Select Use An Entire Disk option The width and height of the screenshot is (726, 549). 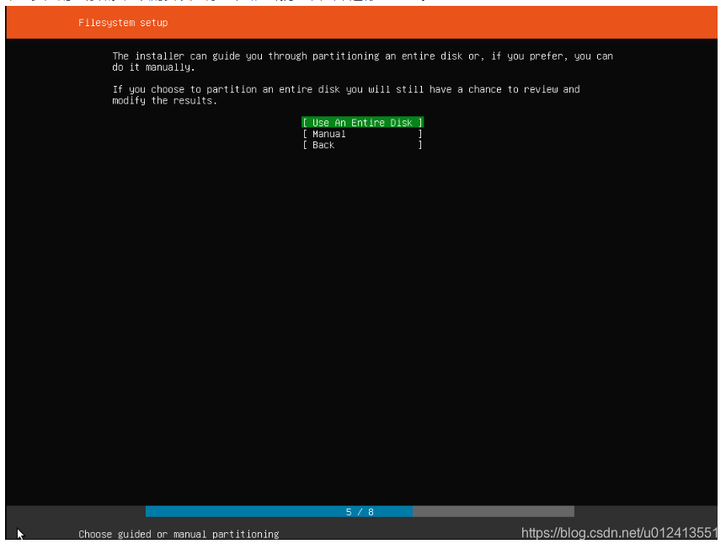point(362,123)
